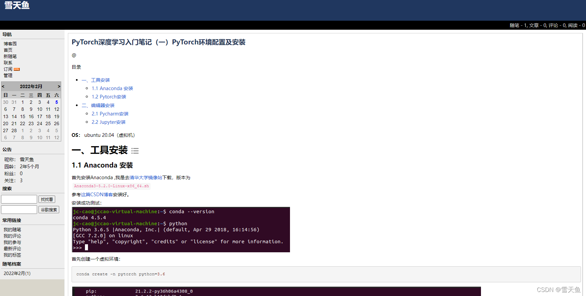
Task: Click the ubuntu 20.04 OS text
Action: (110, 135)
